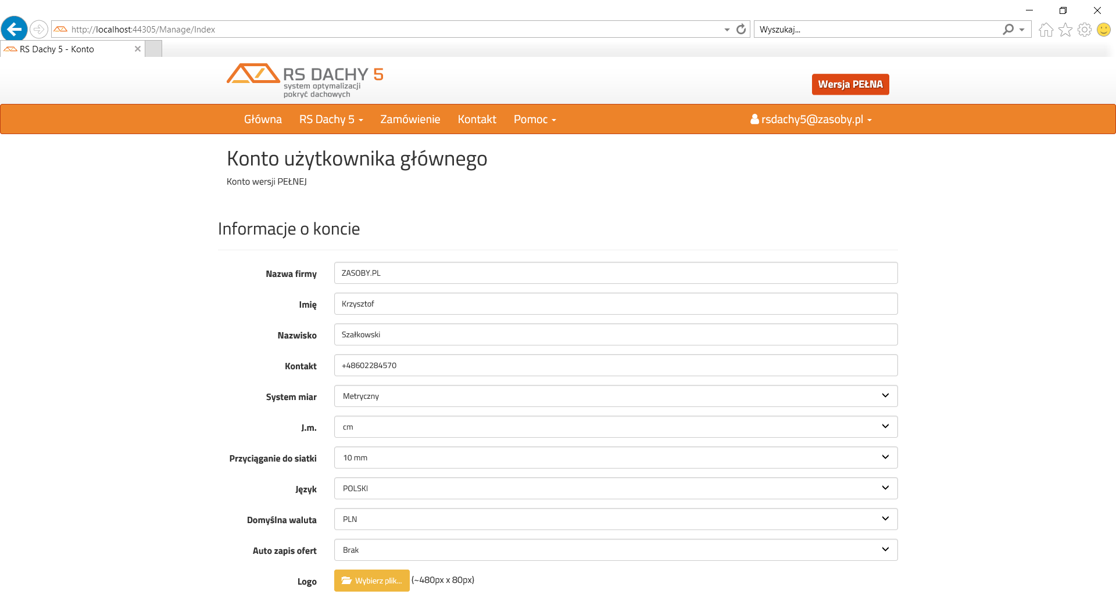
Task: Expand the System miar dropdown
Action: pos(616,396)
